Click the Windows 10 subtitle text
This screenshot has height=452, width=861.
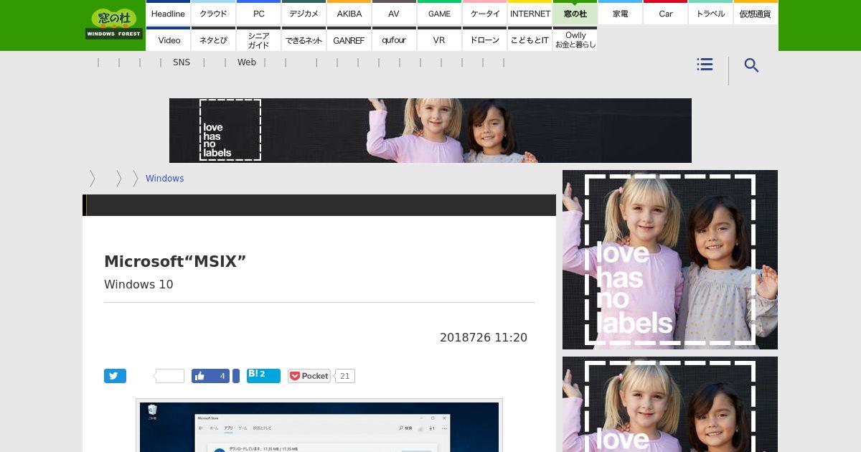tap(138, 284)
